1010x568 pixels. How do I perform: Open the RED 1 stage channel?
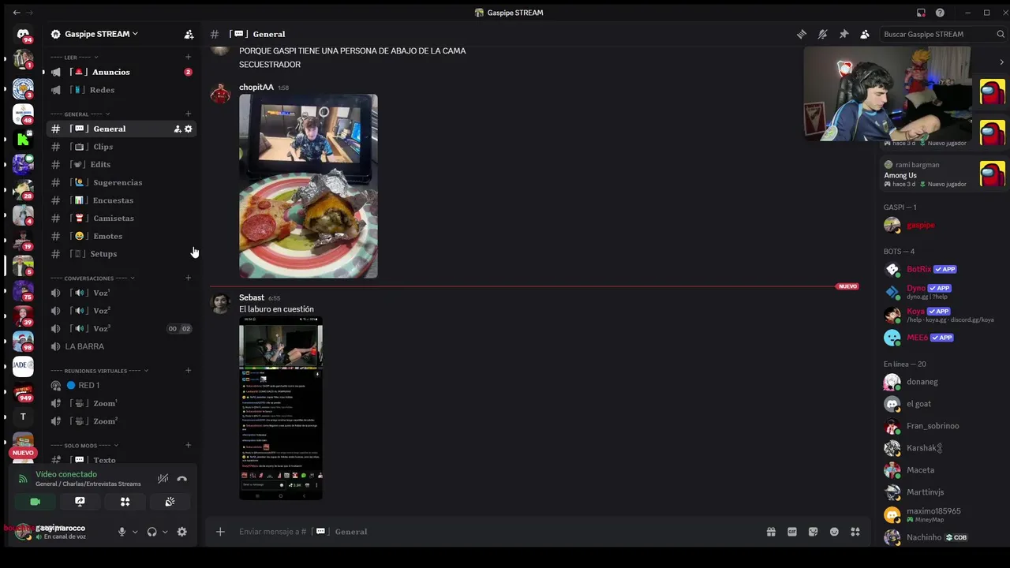tap(121, 385)
